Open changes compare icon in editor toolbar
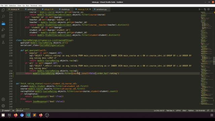 [x=205, y=9]
